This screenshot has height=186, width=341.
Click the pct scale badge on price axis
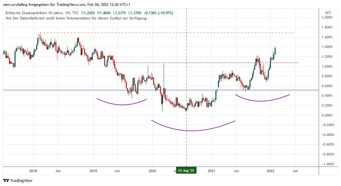pos(328,12)
